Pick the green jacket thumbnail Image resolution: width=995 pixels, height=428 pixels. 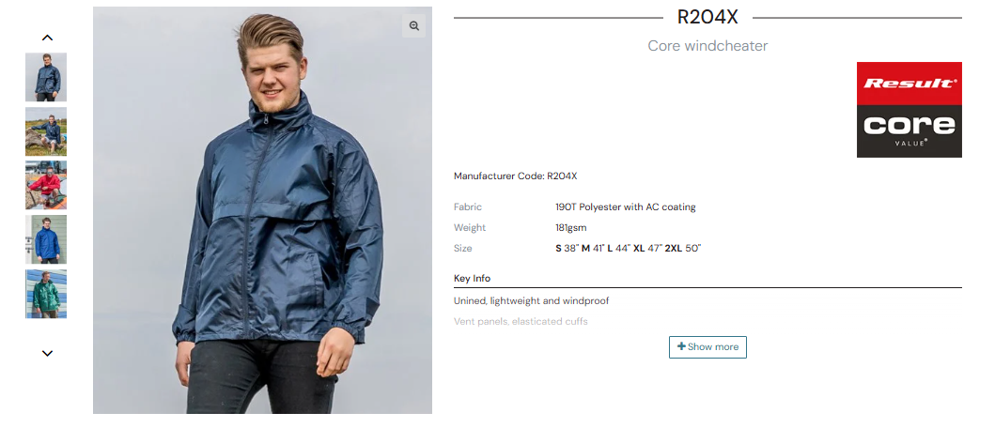pyautogui.click(x=46, y=294)
